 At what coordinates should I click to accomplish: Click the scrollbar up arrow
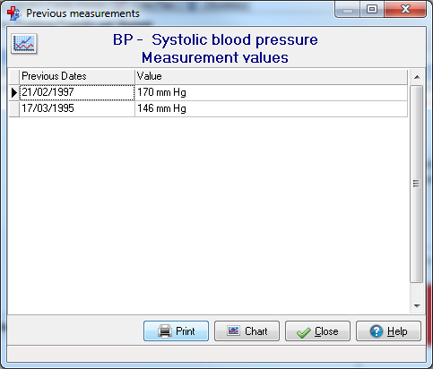tap(417, 77)
